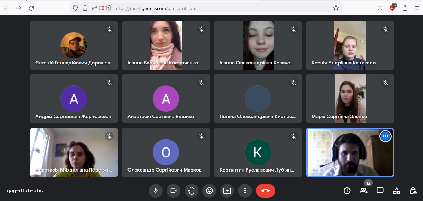Bookmark this page with the star icon

click(336, 8)
